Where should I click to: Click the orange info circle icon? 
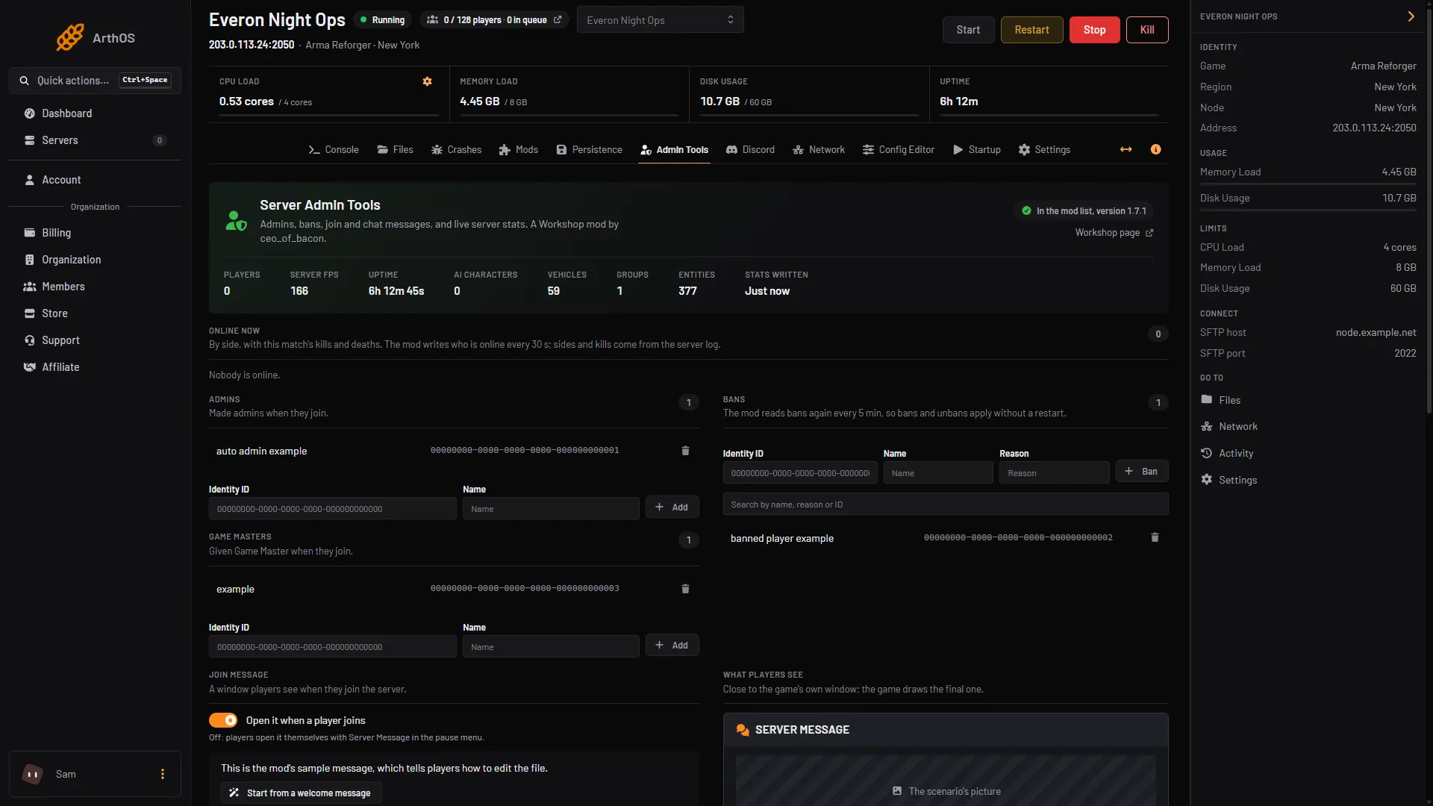[1155, 149]
